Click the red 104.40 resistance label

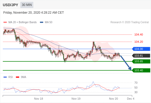coord(139,35)
